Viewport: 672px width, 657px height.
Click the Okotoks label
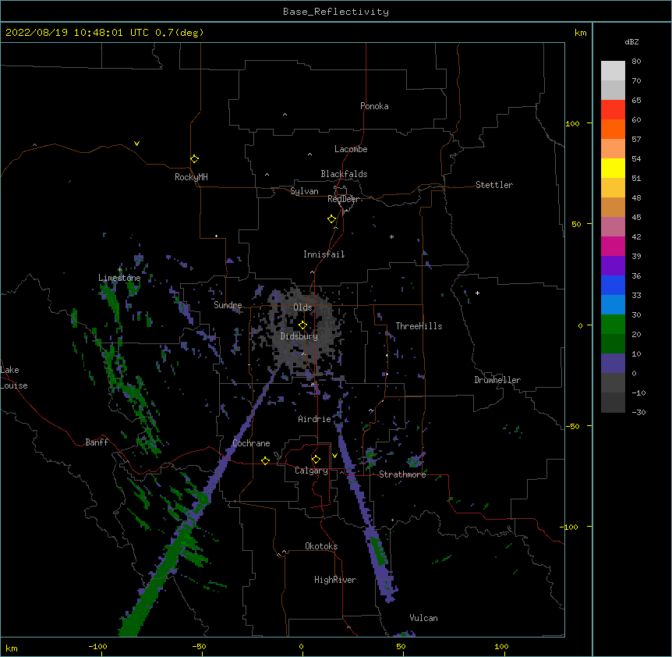coord(321,546)
